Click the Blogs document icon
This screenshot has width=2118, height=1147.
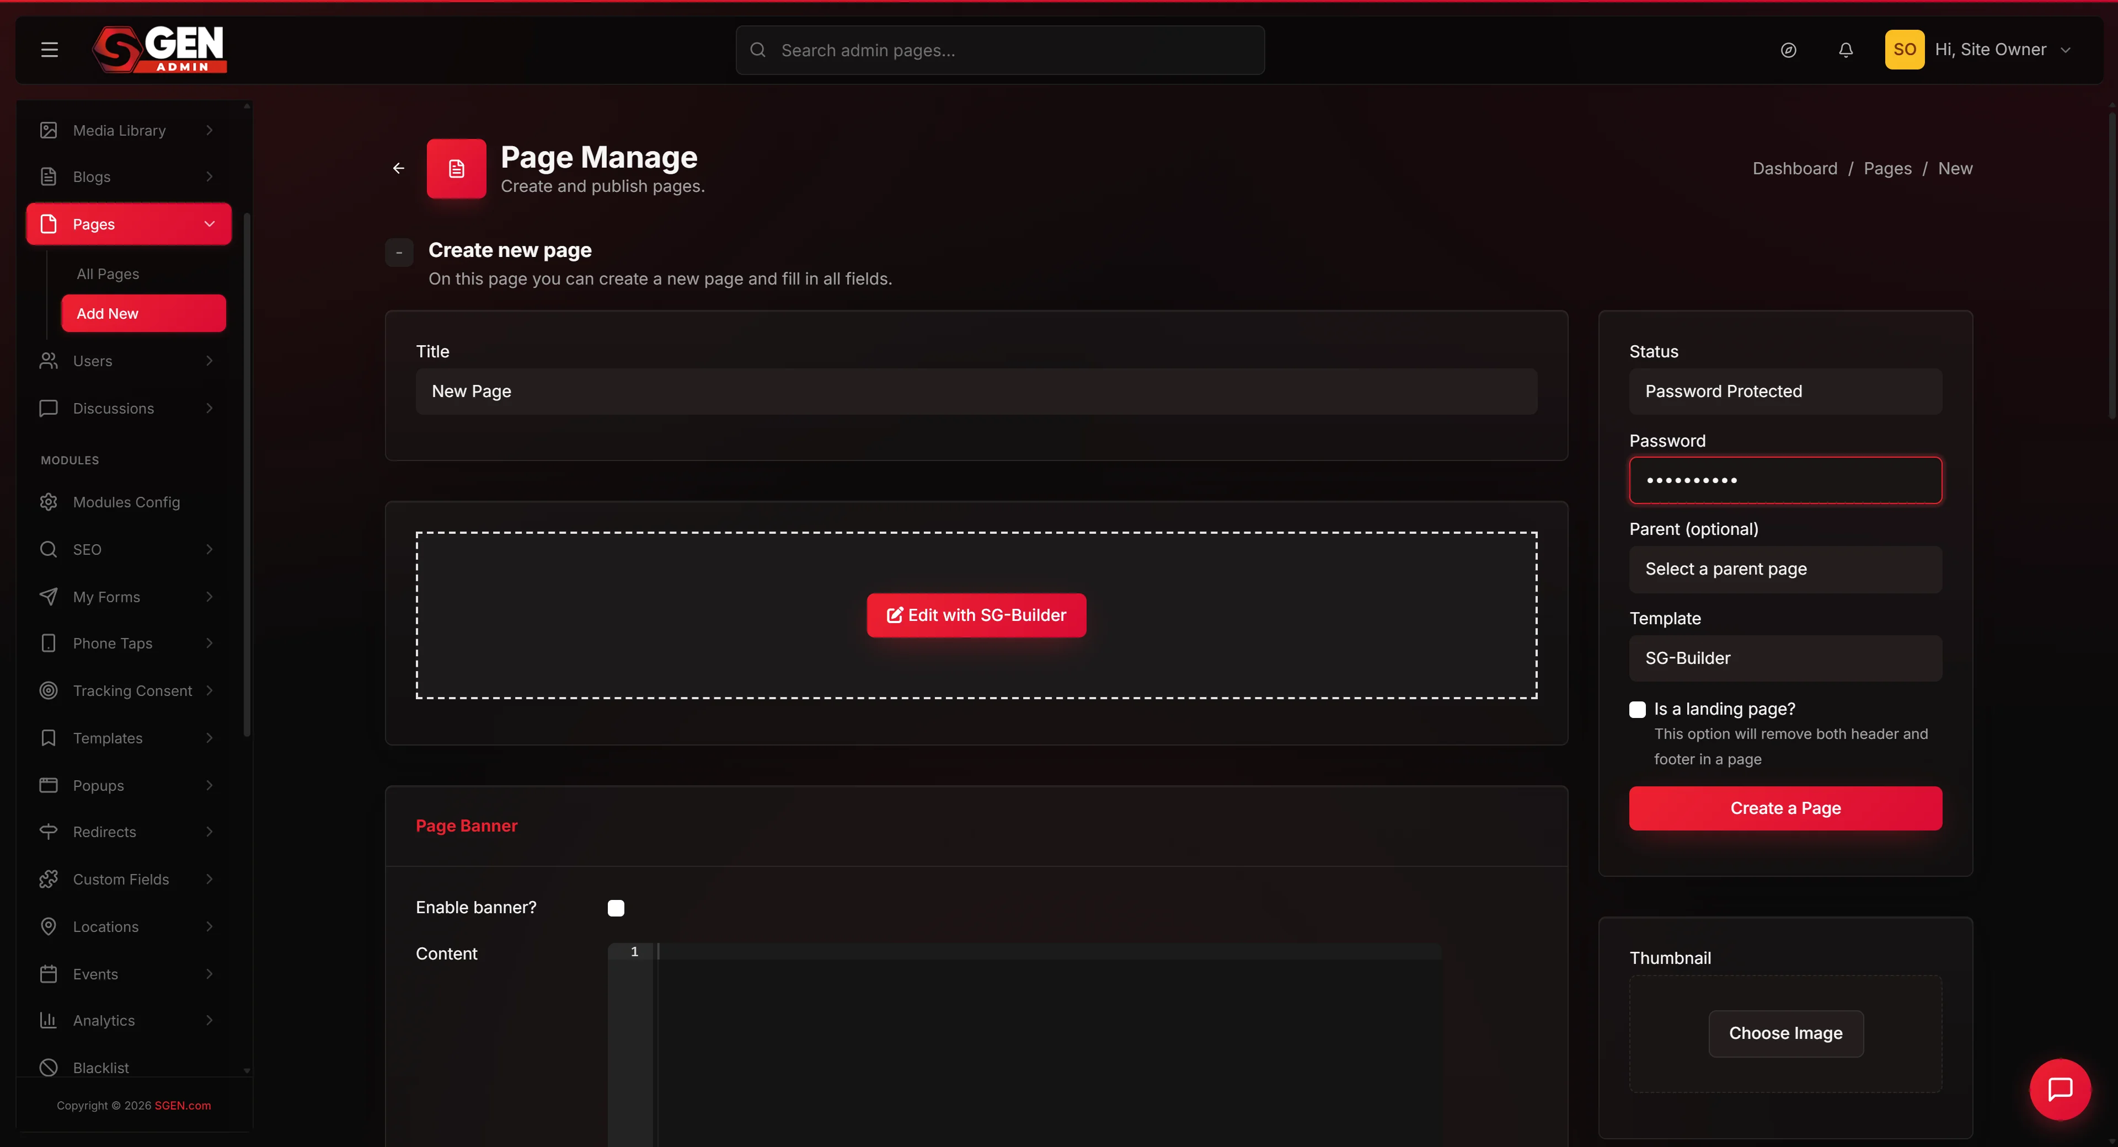coord(49,177)
